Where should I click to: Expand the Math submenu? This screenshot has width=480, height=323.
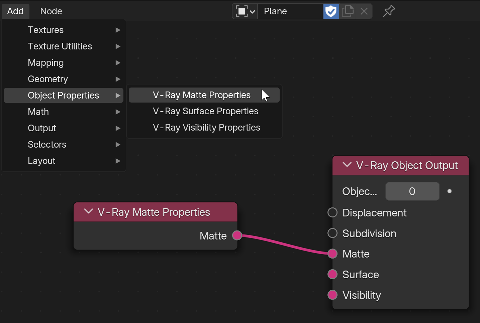(64, 112)
